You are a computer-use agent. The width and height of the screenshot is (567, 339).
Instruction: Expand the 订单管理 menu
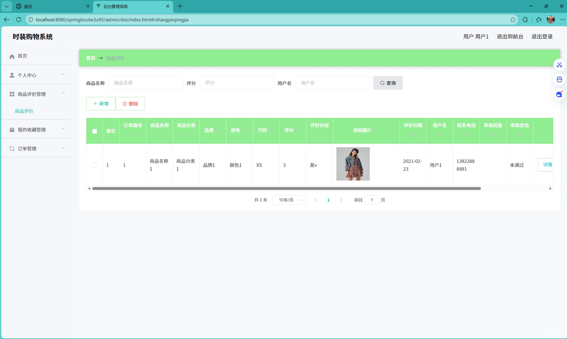click(x=36, y=148)
